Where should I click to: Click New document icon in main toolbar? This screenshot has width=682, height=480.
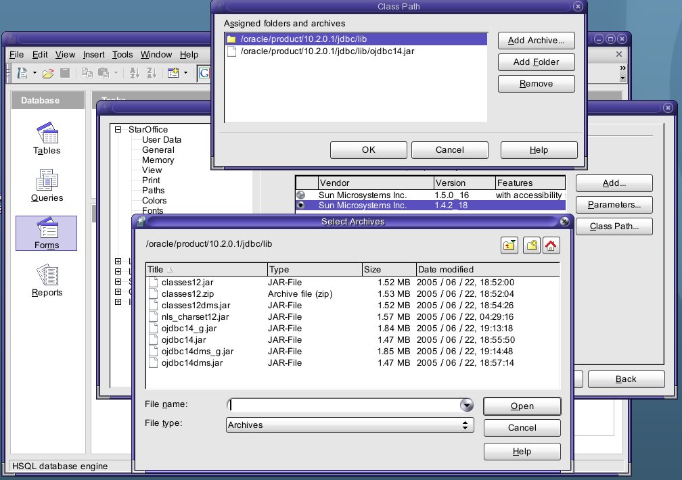(x=22, y=73)
